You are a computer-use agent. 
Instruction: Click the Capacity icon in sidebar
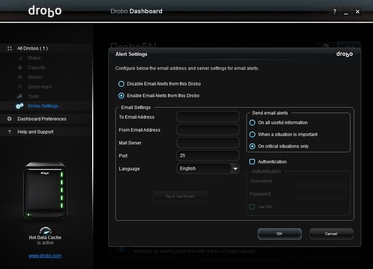point(20,68)
